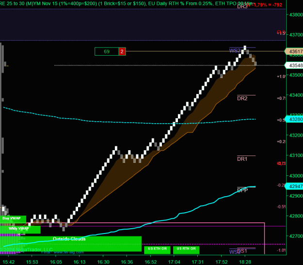The width and height of the screenshot is (303, 265).
Task: Click the +1.0 percent level label
Action: pos(281,77)
